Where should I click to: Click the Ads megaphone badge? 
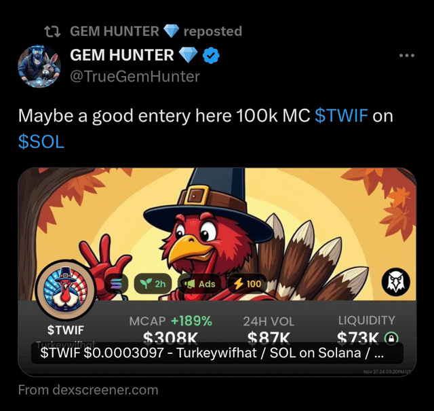pyautogui.click(x=199, y=284)
